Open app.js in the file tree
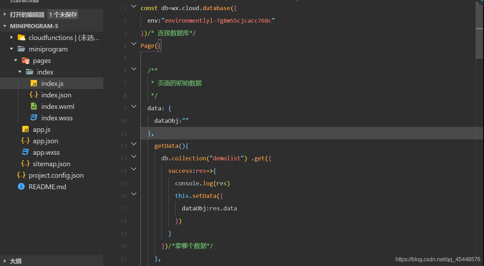 pos(52,129)
